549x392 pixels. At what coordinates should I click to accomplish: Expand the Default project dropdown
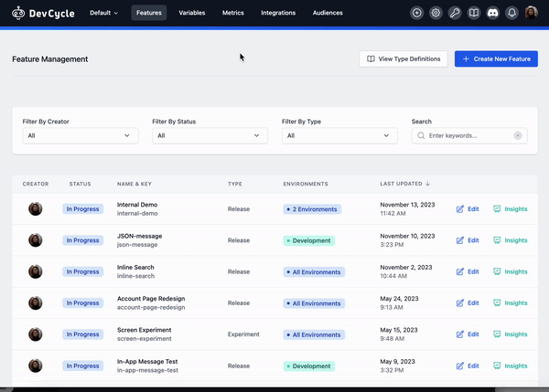[103, 13]
